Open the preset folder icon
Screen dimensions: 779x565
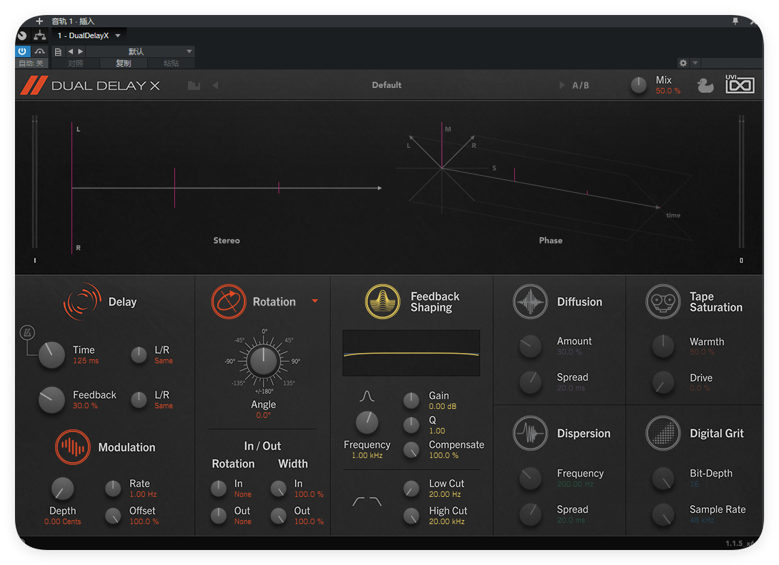[x=194, y=86]
